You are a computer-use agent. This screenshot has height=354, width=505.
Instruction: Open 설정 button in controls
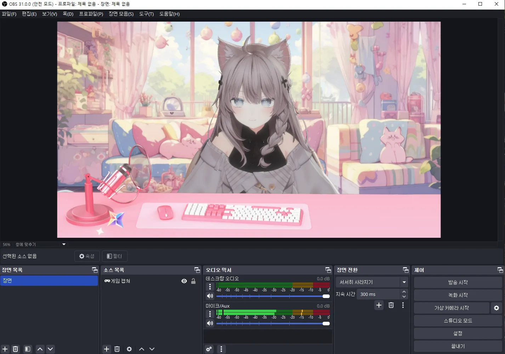coord(458,333)
